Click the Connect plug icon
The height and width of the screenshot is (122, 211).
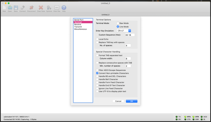(23, 8)
